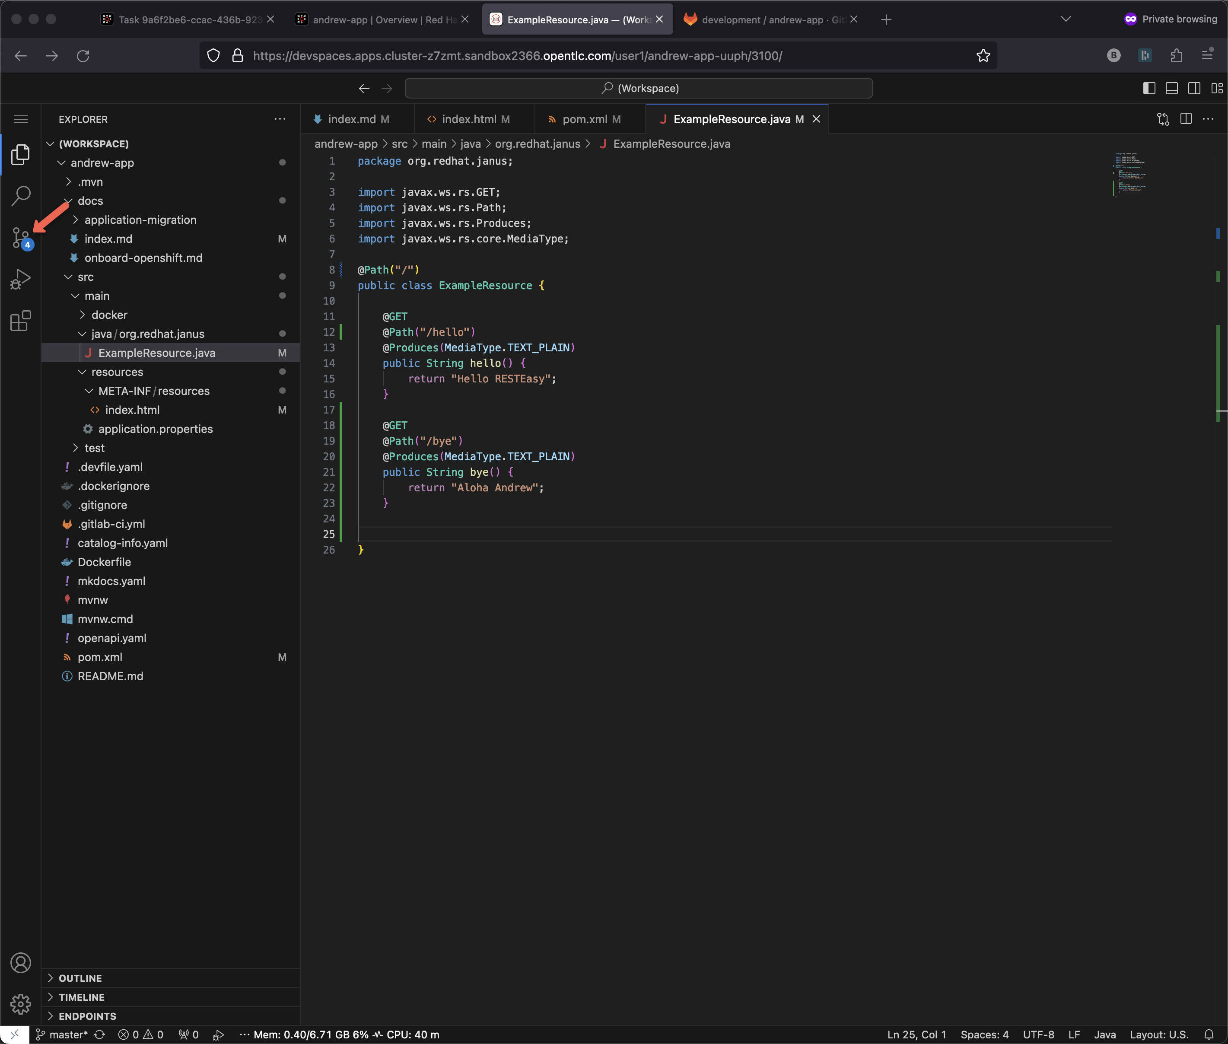The image size is (1228, 1044).
Task: Click the Workspace command center search box
Action: 639,88
